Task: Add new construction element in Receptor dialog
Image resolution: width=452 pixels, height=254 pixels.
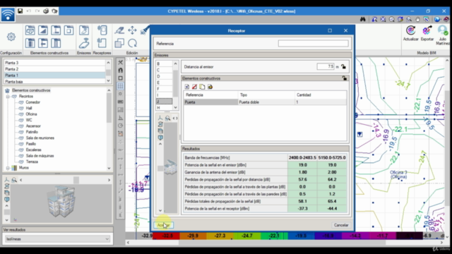Action: click(x=186, y=87)
